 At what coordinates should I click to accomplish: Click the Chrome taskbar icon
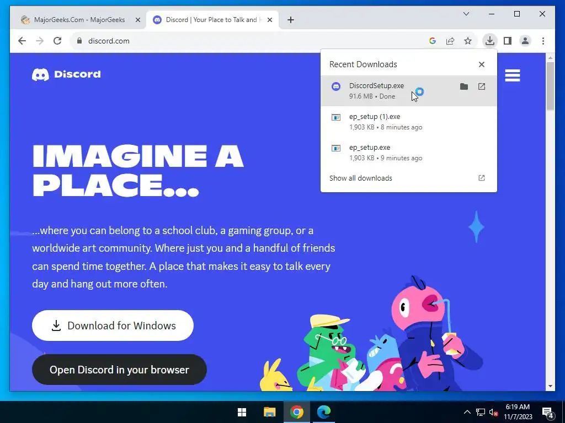click(x=296, y=412)
